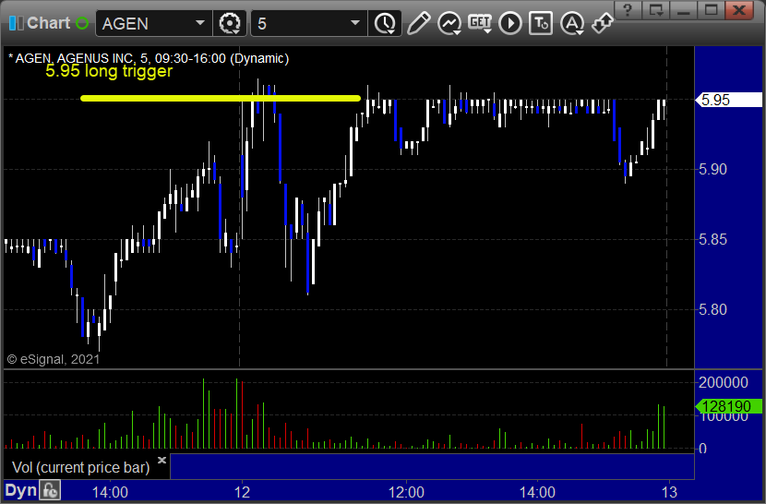The width and height of the screenshot is (766, 504).
Task: Expand the AGEN symbol dropdown arrow
Action: tap(199, 23)
